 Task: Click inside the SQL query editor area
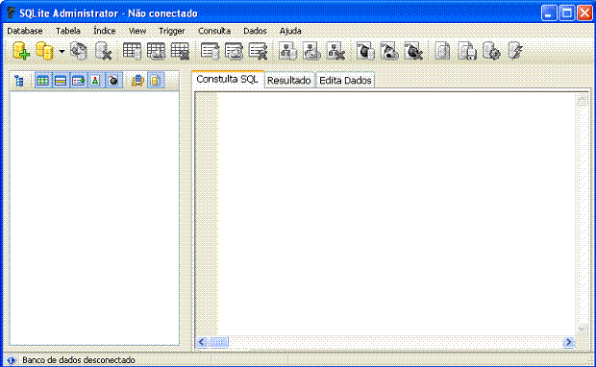pyautogui.click(x=396, y=213)
